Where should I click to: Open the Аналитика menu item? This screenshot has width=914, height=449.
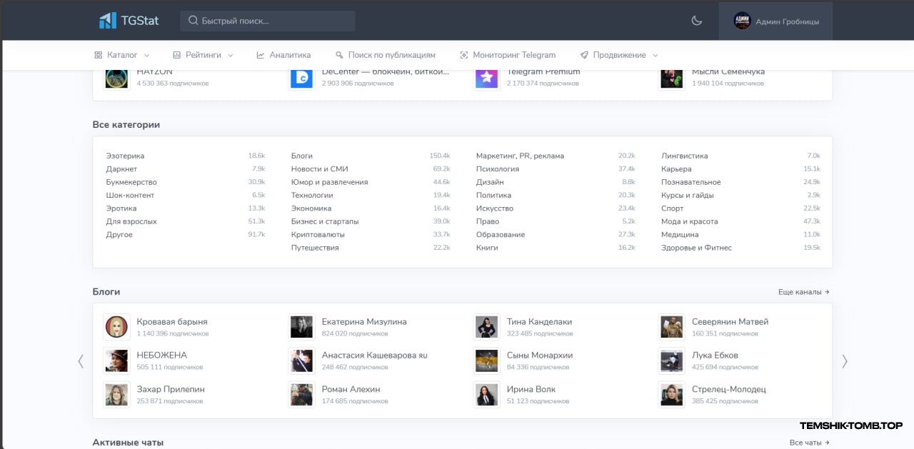pyautogui.click(x=283, y=55)
